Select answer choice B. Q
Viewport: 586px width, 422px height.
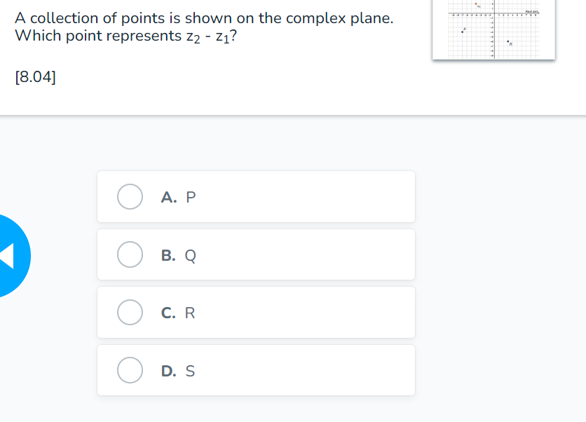[256, 254]
